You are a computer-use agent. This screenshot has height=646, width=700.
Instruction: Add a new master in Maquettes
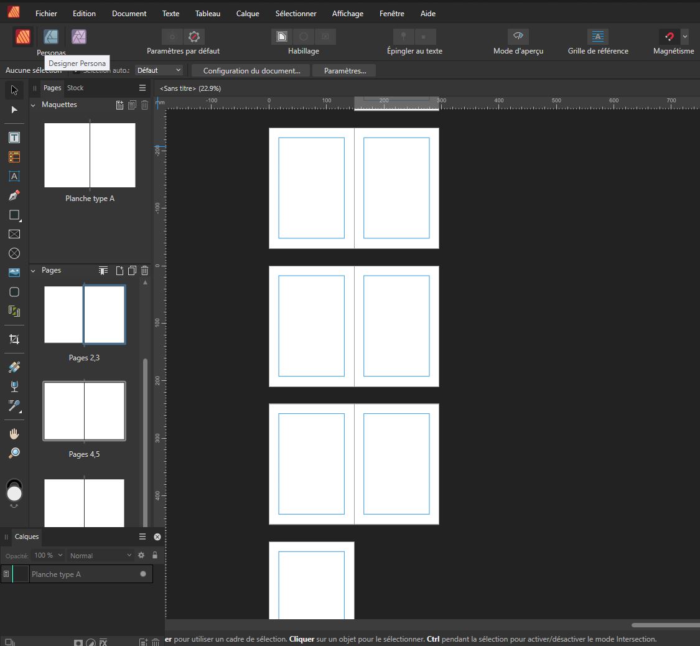point(119,105)
